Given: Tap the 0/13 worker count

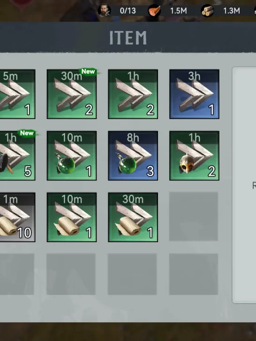Looking at the screenshot, I should coord(128,11).
